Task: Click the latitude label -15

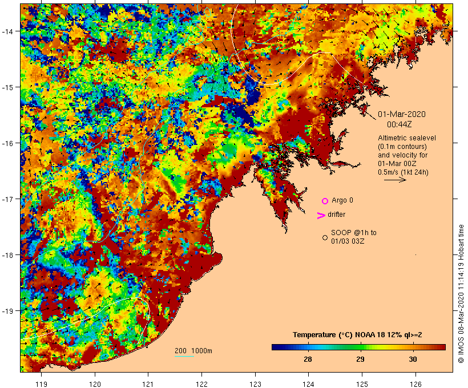Action: click(x=7, y=87)
